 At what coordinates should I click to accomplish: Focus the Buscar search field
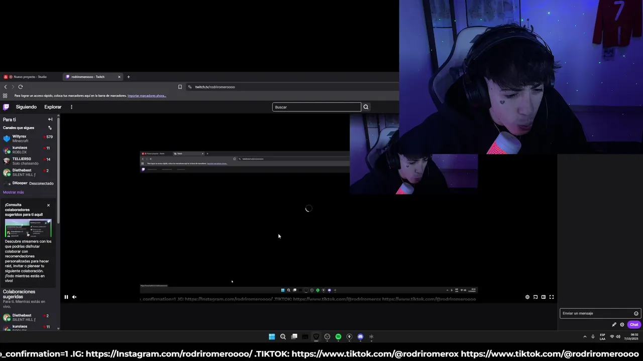[316, 107]
